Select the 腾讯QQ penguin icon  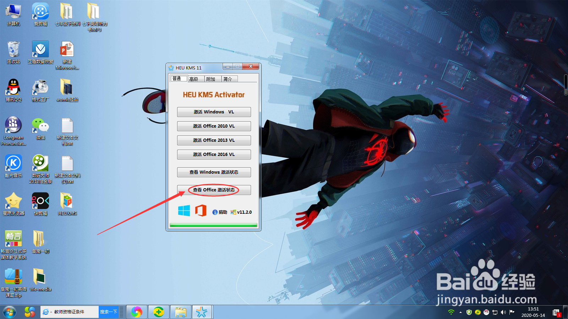tap(13, 91)
